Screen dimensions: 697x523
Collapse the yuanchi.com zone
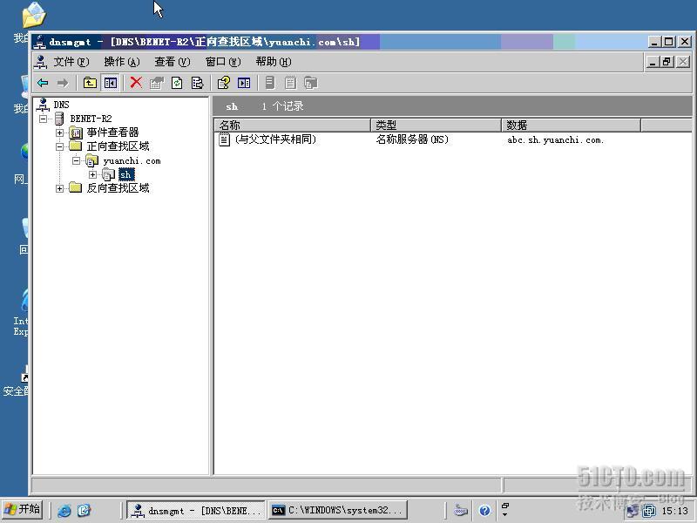coord(76,160)
